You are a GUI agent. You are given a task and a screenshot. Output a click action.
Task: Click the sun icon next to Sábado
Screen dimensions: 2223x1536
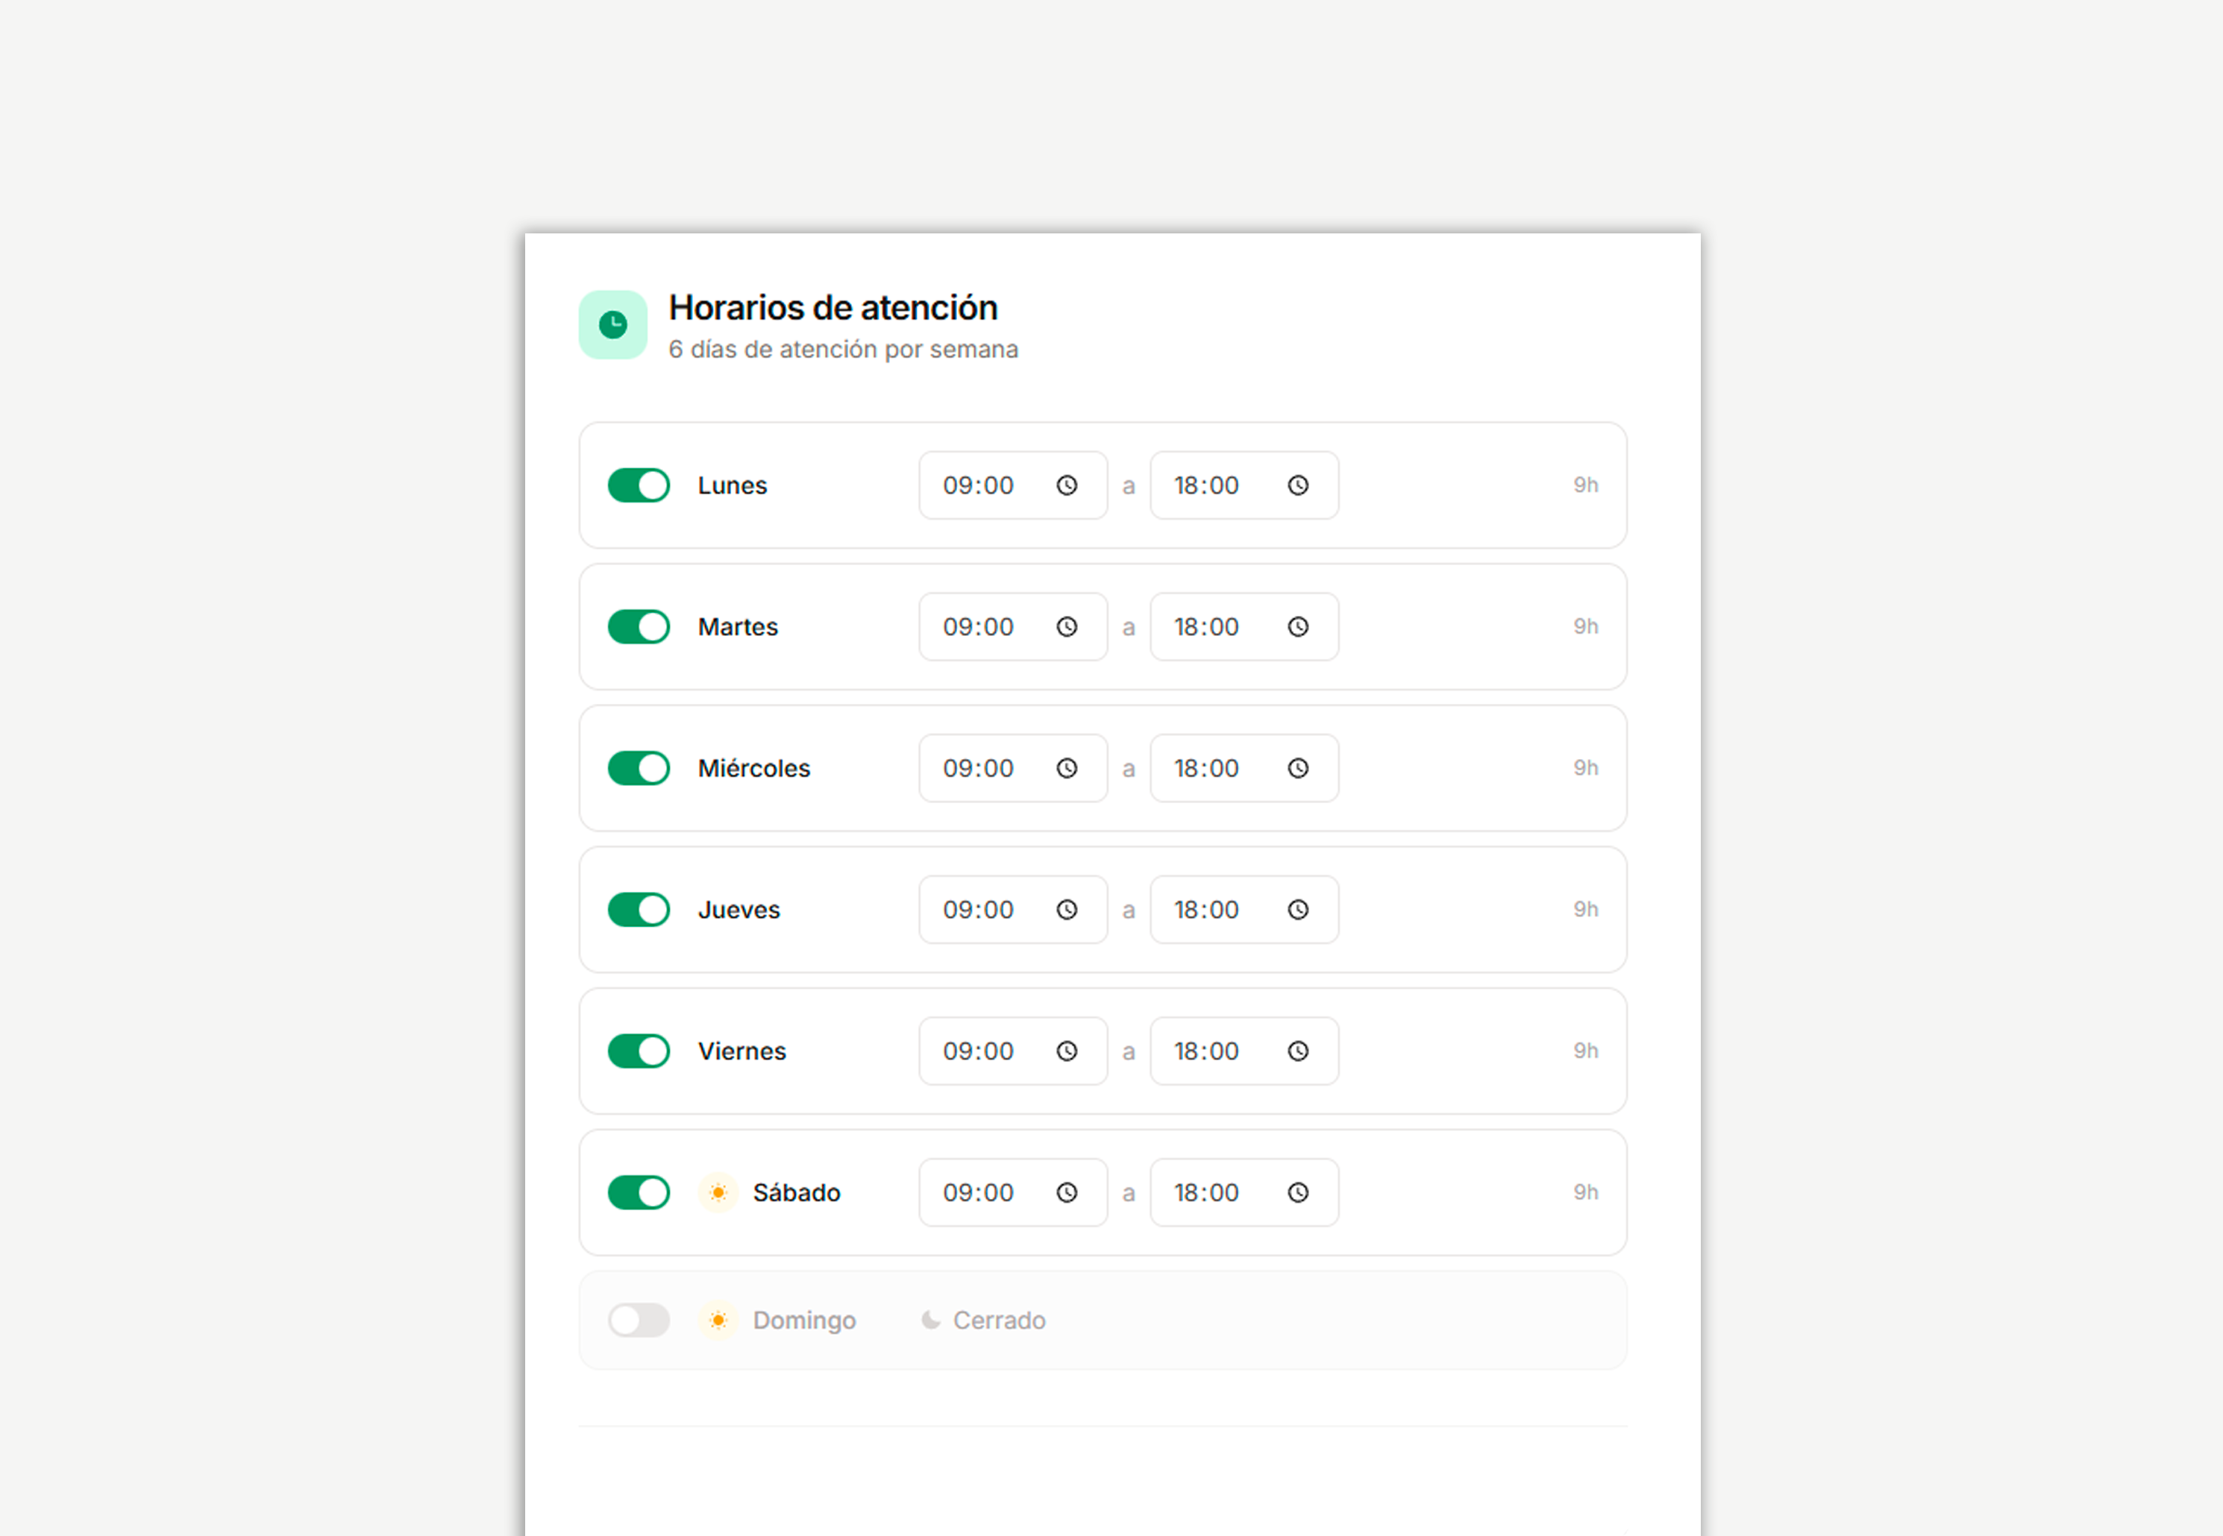coord(718,1192)
